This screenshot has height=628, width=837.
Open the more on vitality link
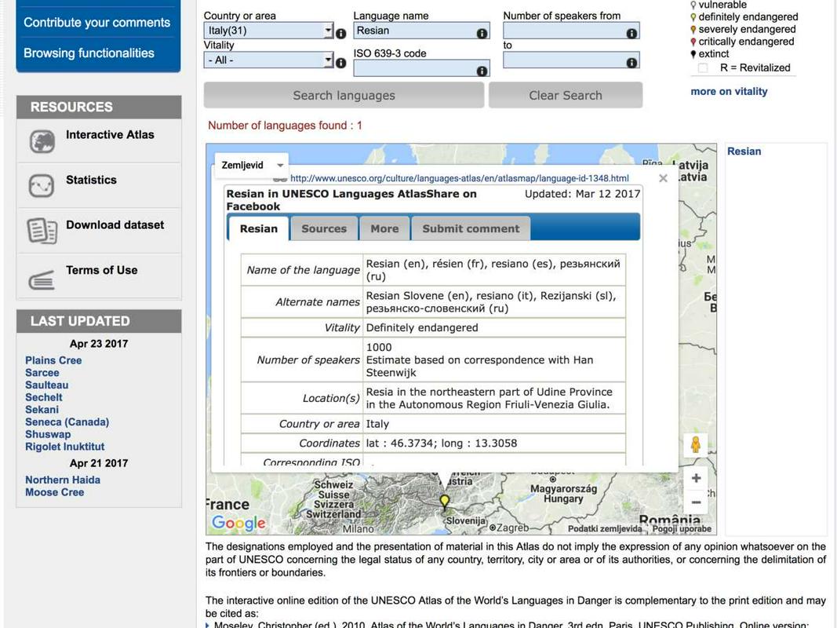point(729,91)
